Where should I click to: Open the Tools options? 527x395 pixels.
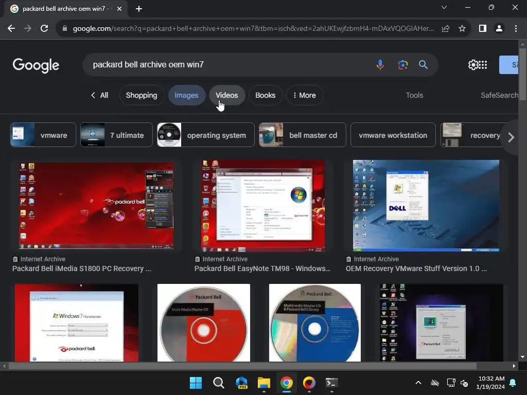coord(414,95)
